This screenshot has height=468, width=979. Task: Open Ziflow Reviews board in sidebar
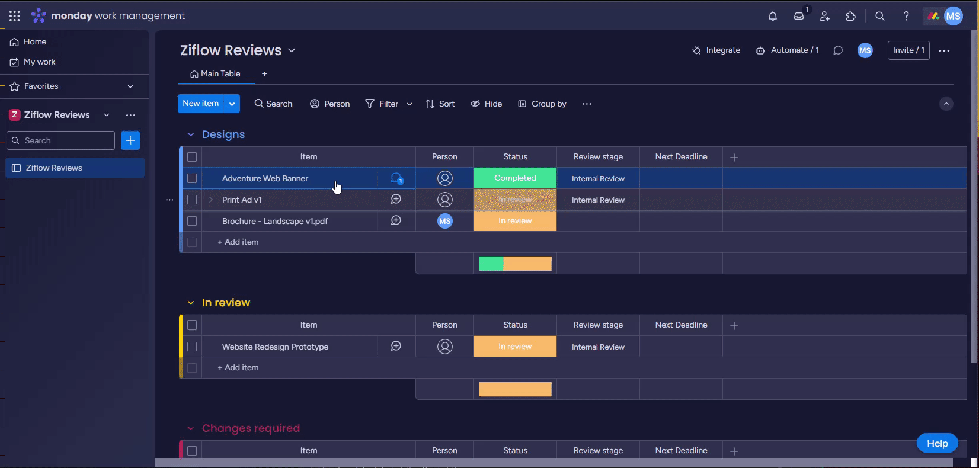75,168
